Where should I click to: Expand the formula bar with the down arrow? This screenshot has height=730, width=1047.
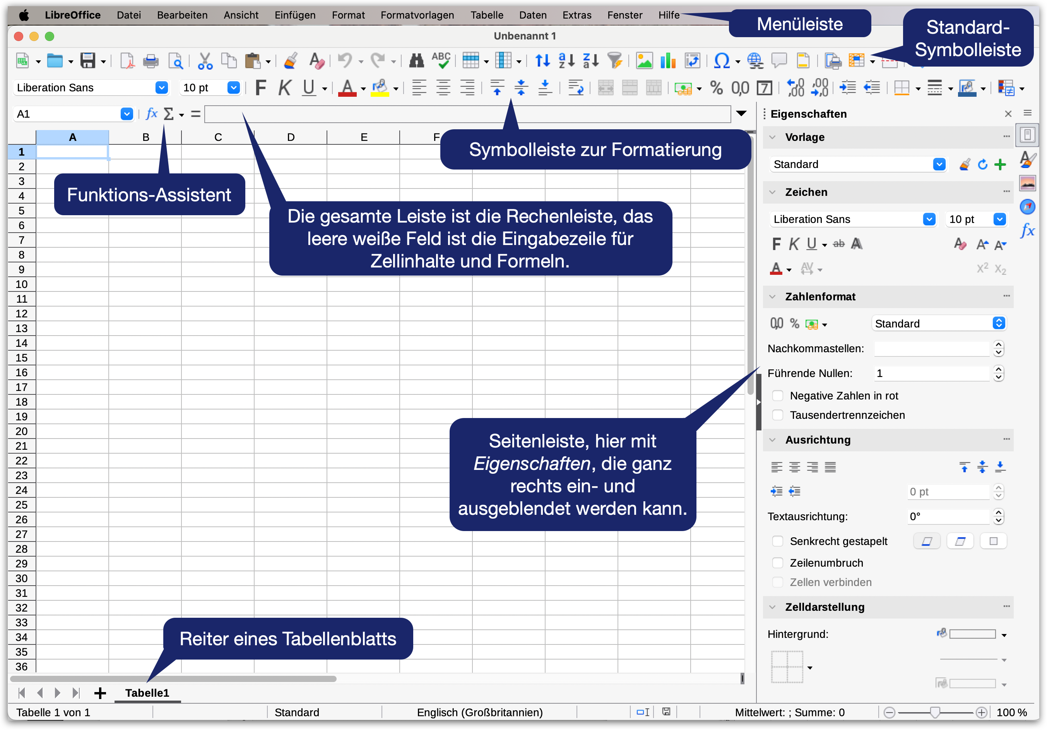point(741,113)
